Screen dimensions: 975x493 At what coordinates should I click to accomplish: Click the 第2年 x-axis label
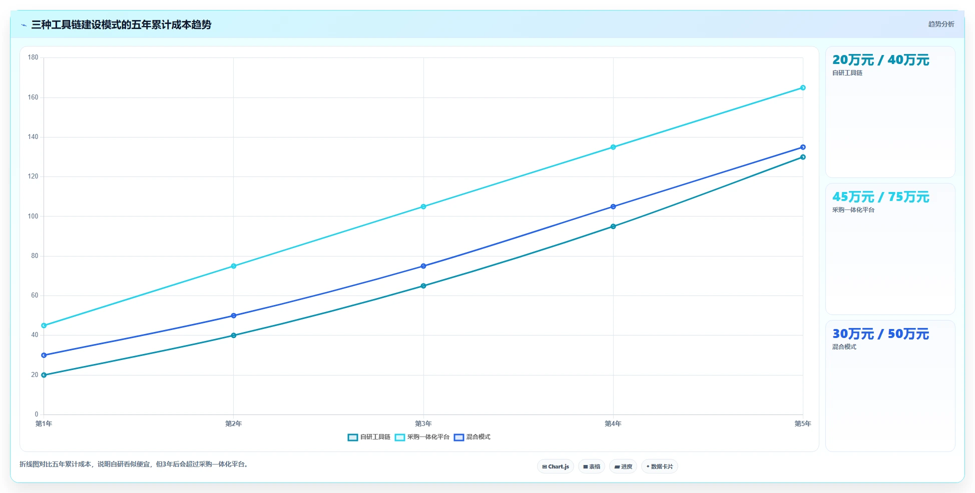[234, 423]
